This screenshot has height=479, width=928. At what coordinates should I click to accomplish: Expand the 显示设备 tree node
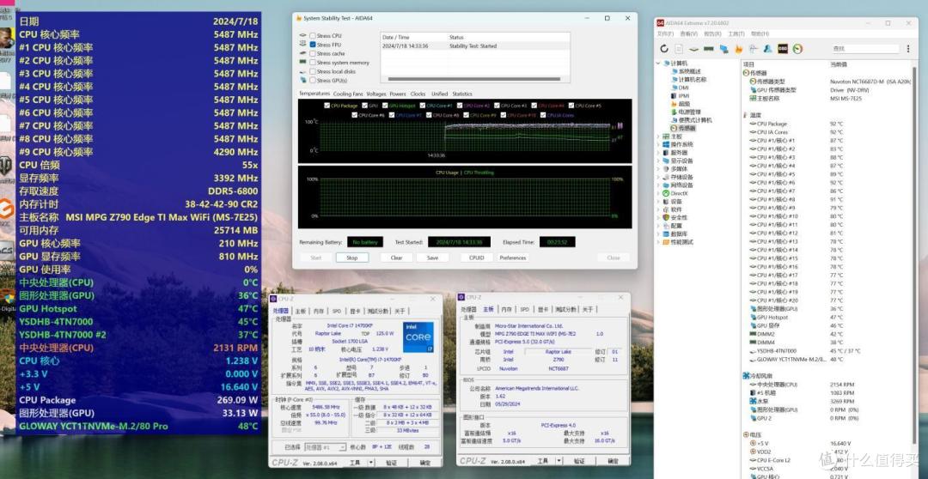(658, 161)
